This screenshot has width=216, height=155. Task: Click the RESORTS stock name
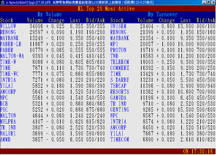(x=120, y=92)
